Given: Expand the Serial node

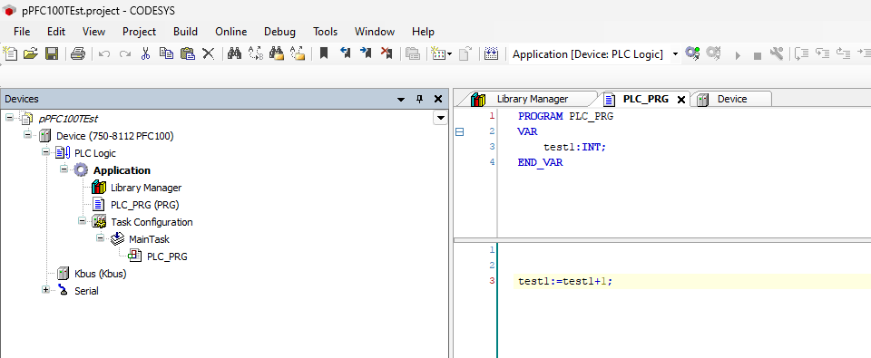Looking at the screenshot, I should click(x=45, y=289).
